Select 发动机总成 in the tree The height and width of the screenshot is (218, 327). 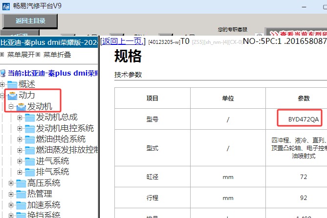tap(57, 117)
